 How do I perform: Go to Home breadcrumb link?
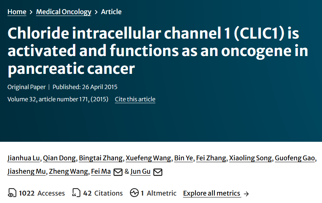17,12
